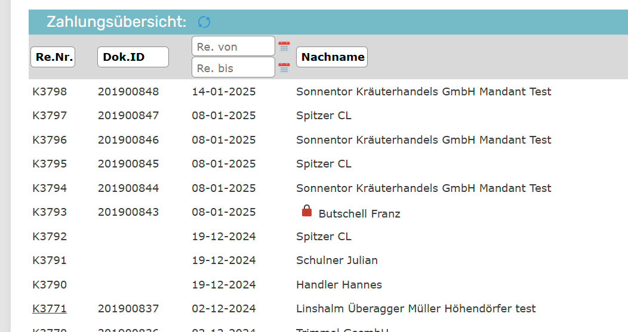Viewport: 628px width, 332px height.
Task: Select Linshalm Überagger Müller Höhendörfer test
Action: 415,309
